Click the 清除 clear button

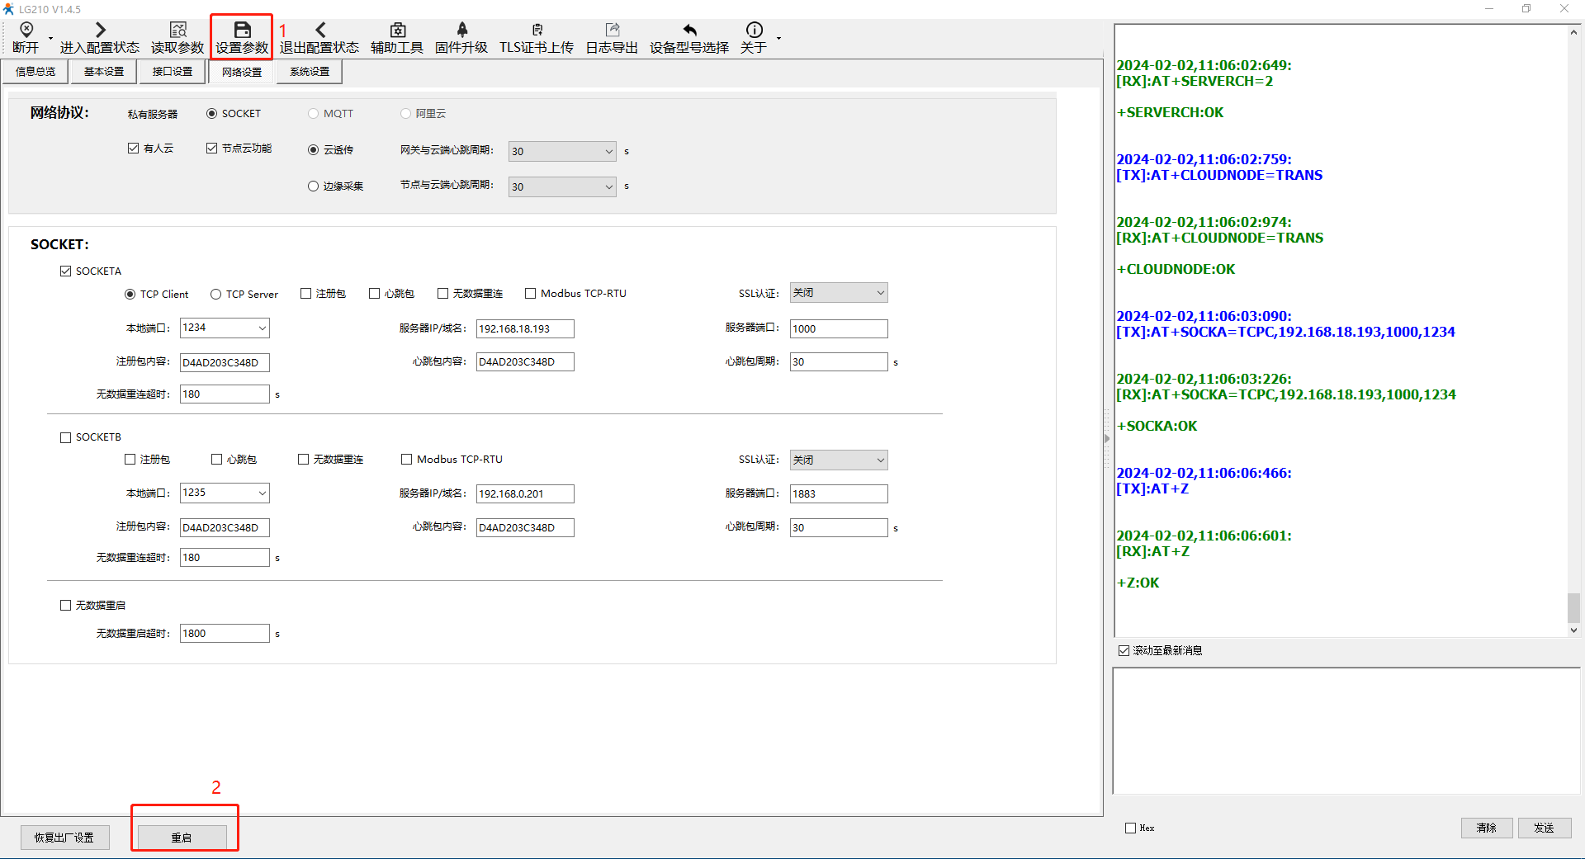tap(1487, 828)
